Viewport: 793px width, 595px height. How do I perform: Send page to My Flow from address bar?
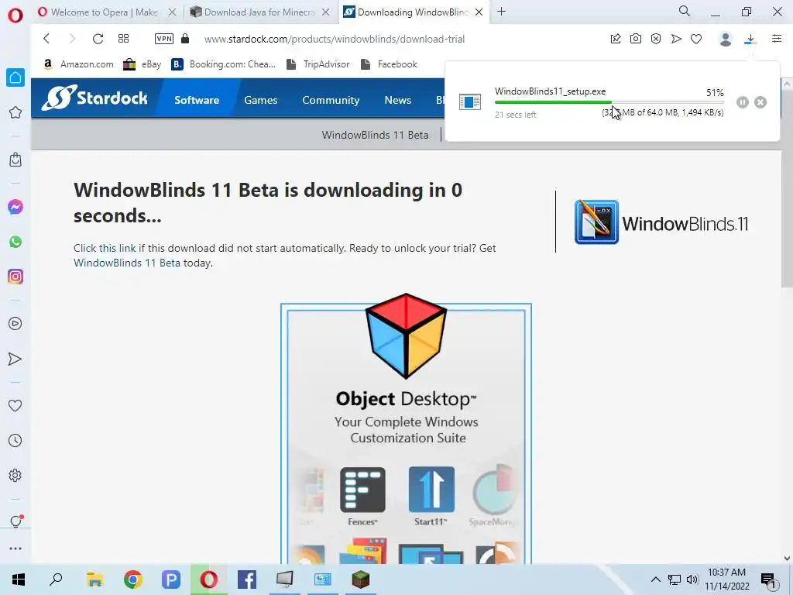click(x=676, y=39)
